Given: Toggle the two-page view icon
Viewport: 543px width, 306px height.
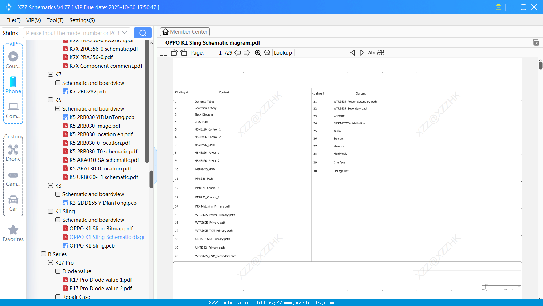Looking at the screenshot, I should tap(163, 53).
